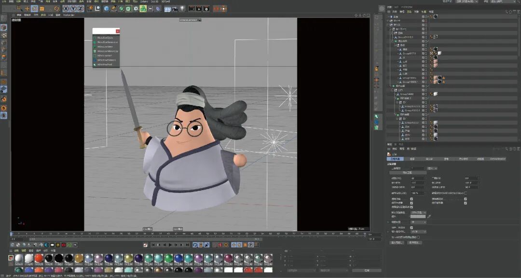Screen dimensions: 521x278
Task: Pick the eyedropper beside default color swatch
Action: (429, 217)
